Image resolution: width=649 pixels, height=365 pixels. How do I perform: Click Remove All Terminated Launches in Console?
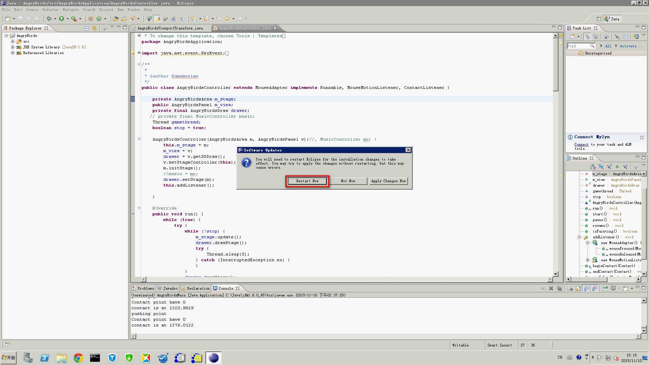559,288
